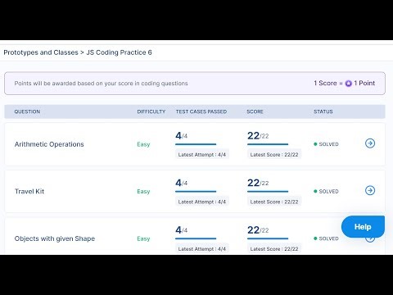
Task: Click score progress bar for Travel Kit
Action: [268, 192]
